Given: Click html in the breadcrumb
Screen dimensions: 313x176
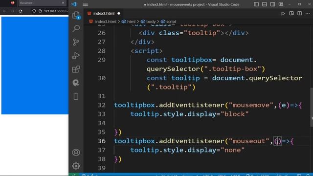Looking at the screenshot, I should click(131, 22).
